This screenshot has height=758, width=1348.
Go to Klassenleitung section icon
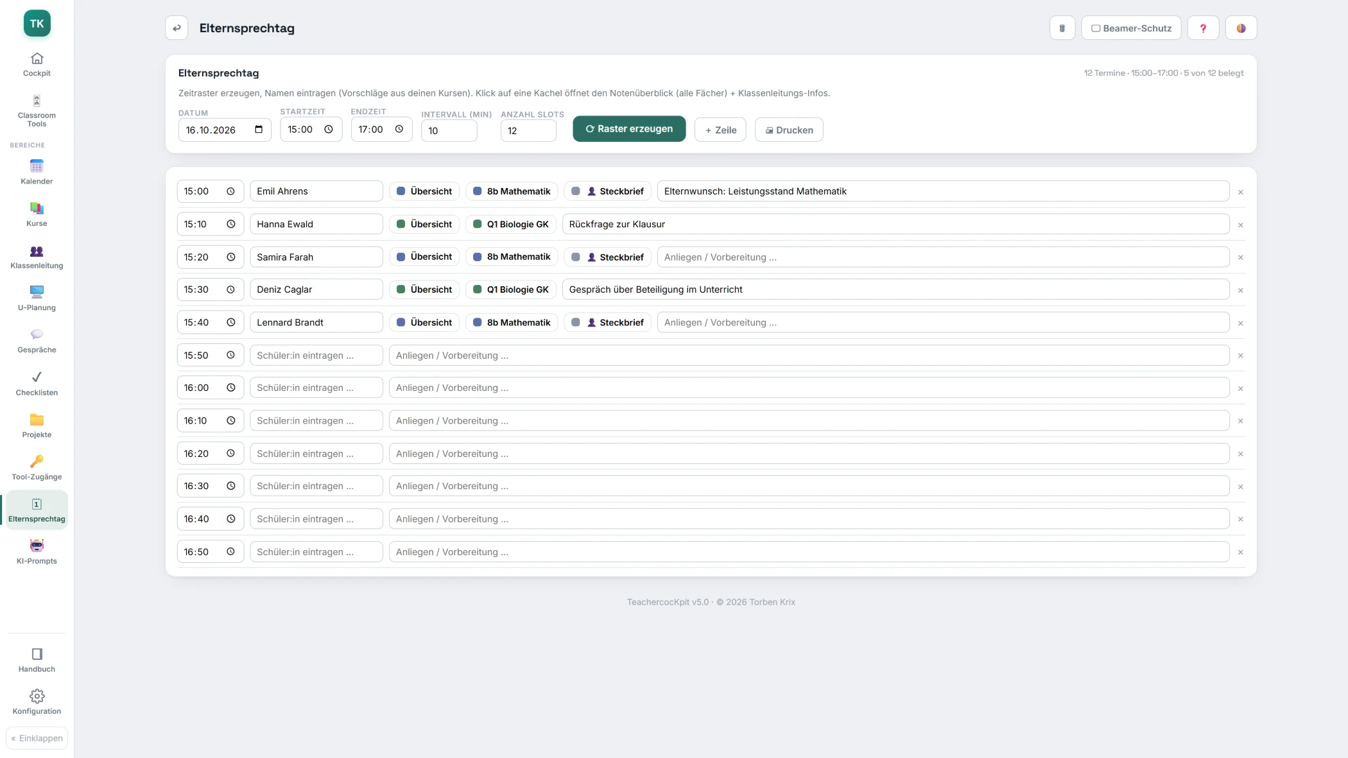(x=37, y=251)
